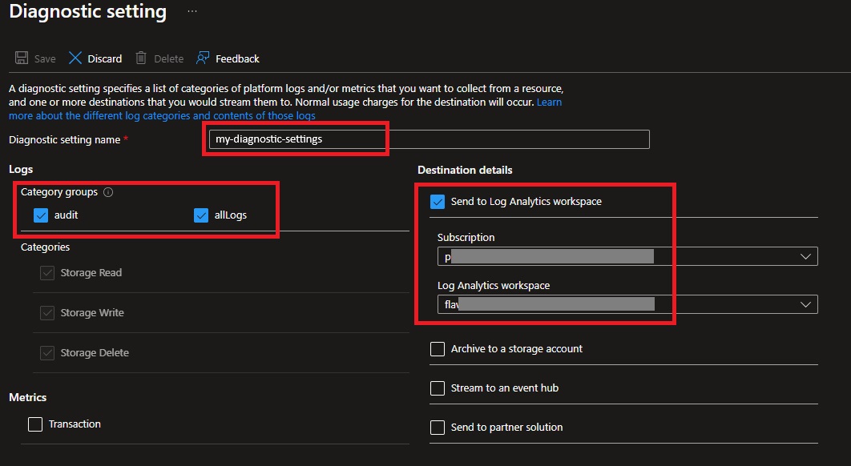The image size is (851, 466).
Task: Open the Log Analytics workspace dropdown
Action: coord(627,304)
